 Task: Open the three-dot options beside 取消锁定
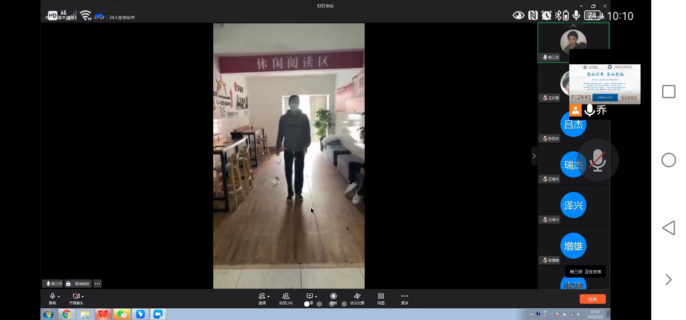(97, 284)
